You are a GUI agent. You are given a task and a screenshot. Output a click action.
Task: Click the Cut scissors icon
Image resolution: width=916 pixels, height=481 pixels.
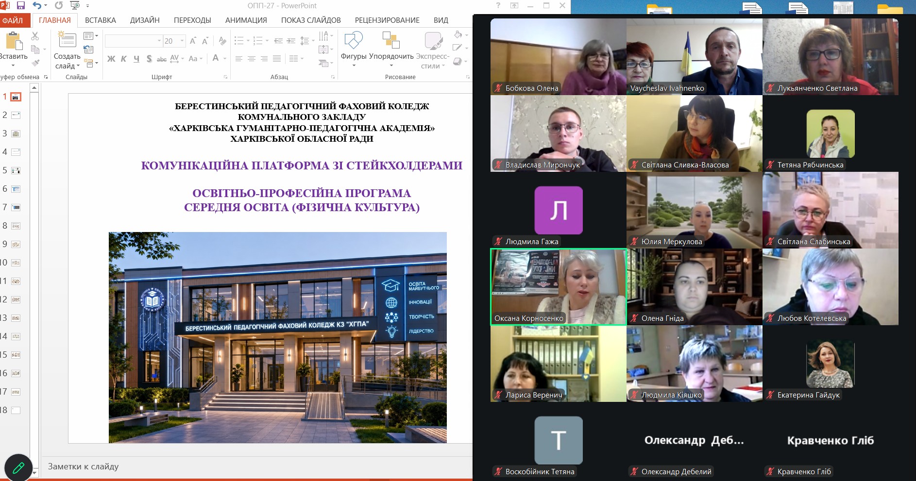[x=35, y=36]
